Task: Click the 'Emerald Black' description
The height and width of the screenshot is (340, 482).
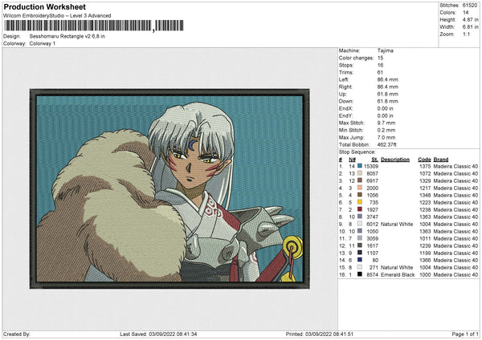Action: coord(398,274)
